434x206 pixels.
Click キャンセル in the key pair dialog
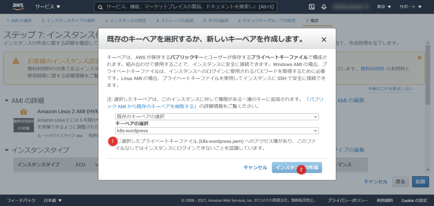click(255, 168)
